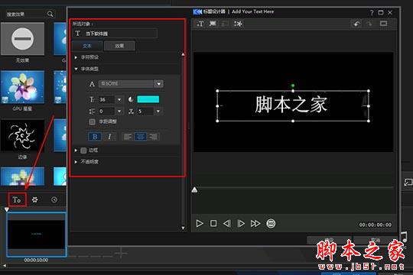This screenshot has width=413, height=275.
Task: Click the circular icon beside particle tab
Action: tap(54, 199)
